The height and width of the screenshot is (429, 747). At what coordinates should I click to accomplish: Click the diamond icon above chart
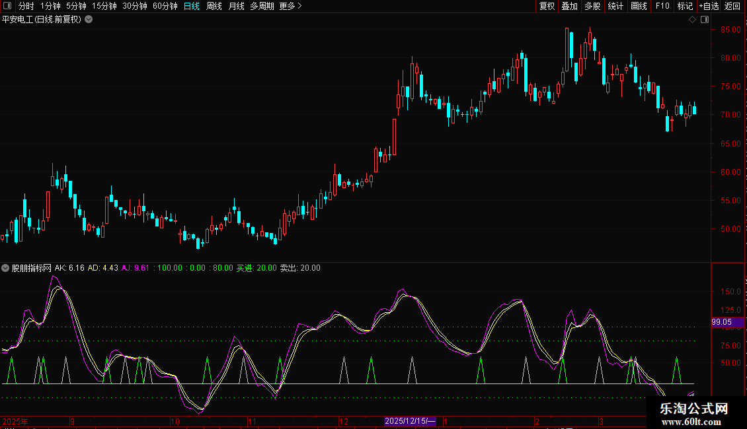[693, 20]
